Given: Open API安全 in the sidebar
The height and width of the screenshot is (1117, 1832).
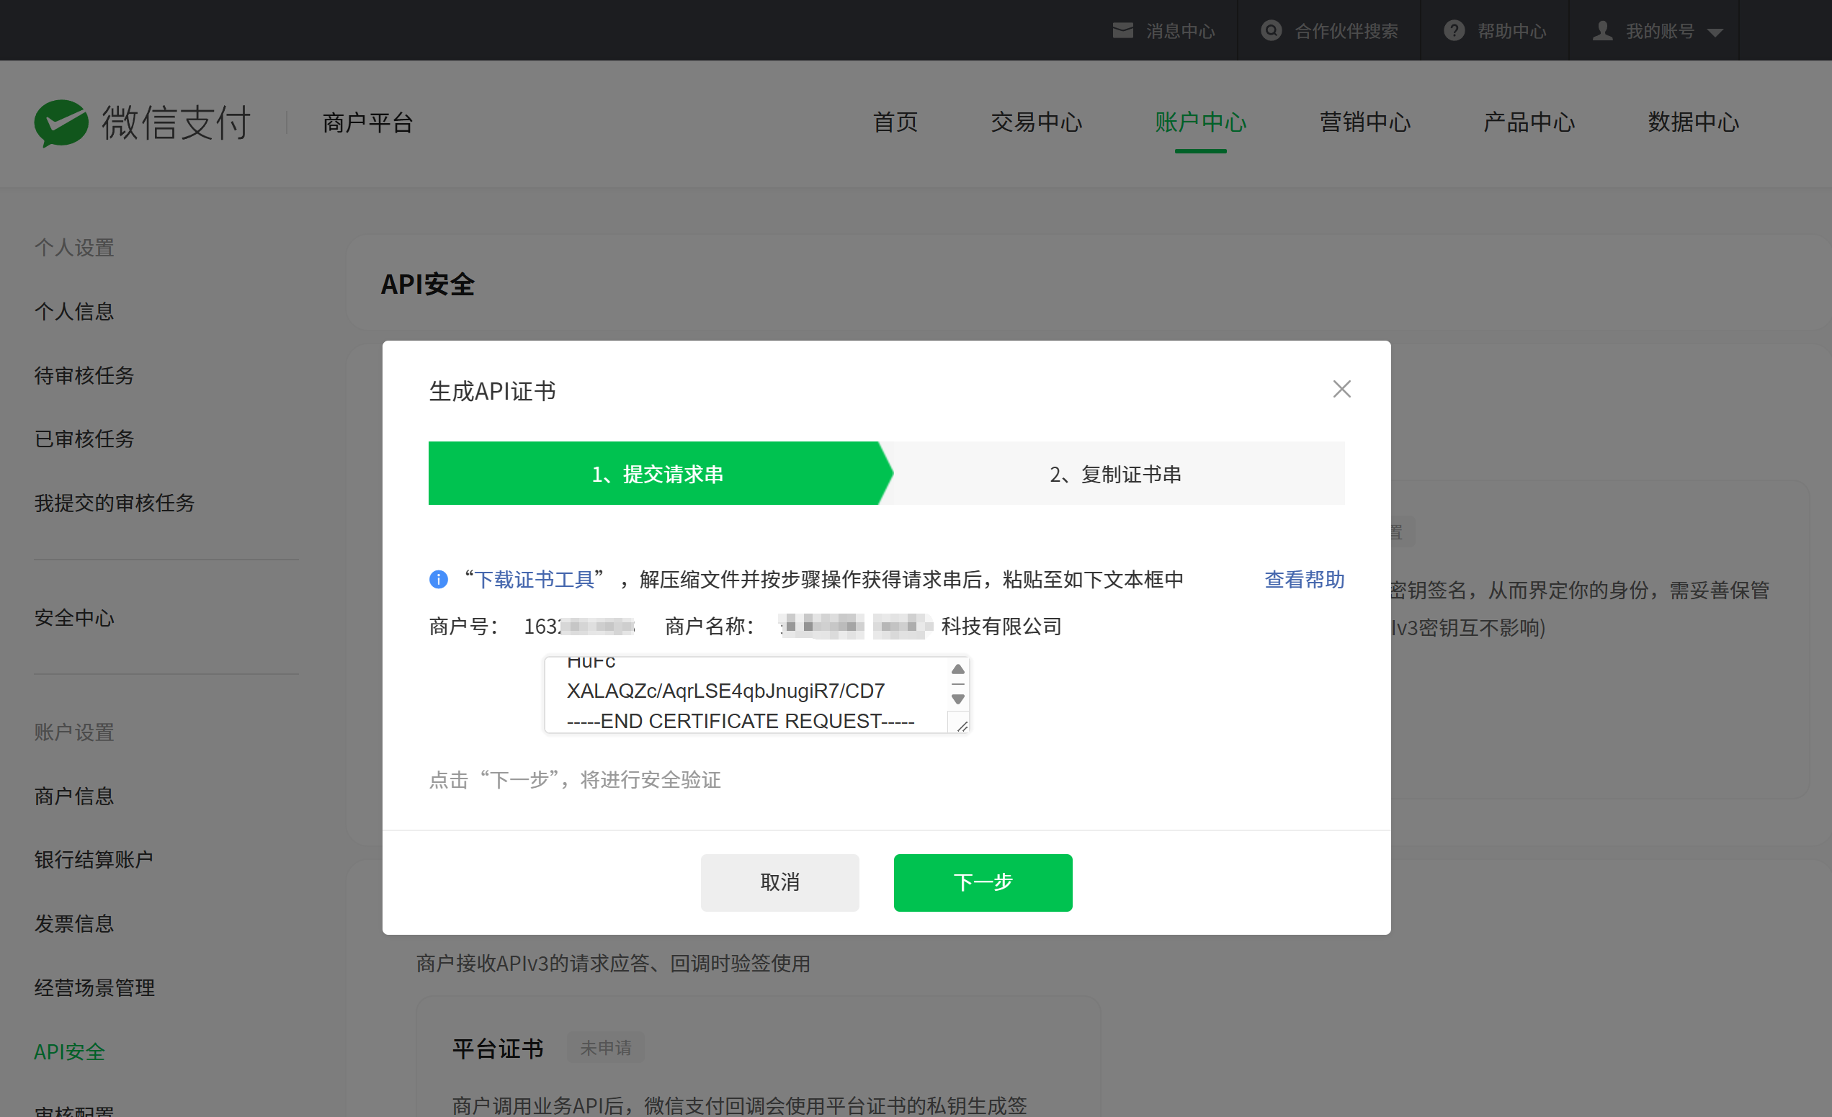Looking at the screenshot, I should 70,1051.
